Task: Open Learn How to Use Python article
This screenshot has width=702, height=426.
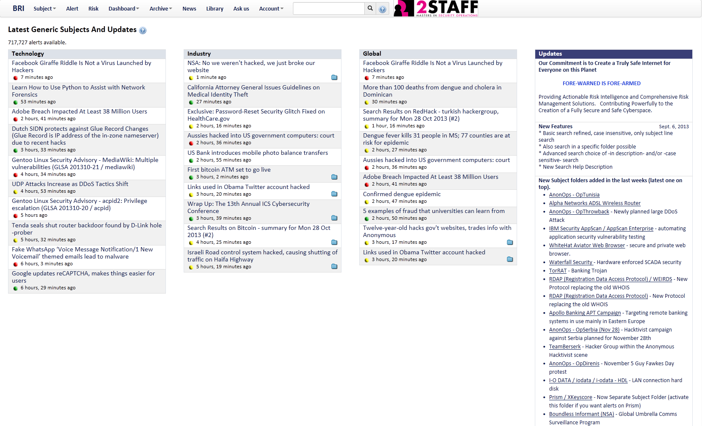Action: coord(79,91)
